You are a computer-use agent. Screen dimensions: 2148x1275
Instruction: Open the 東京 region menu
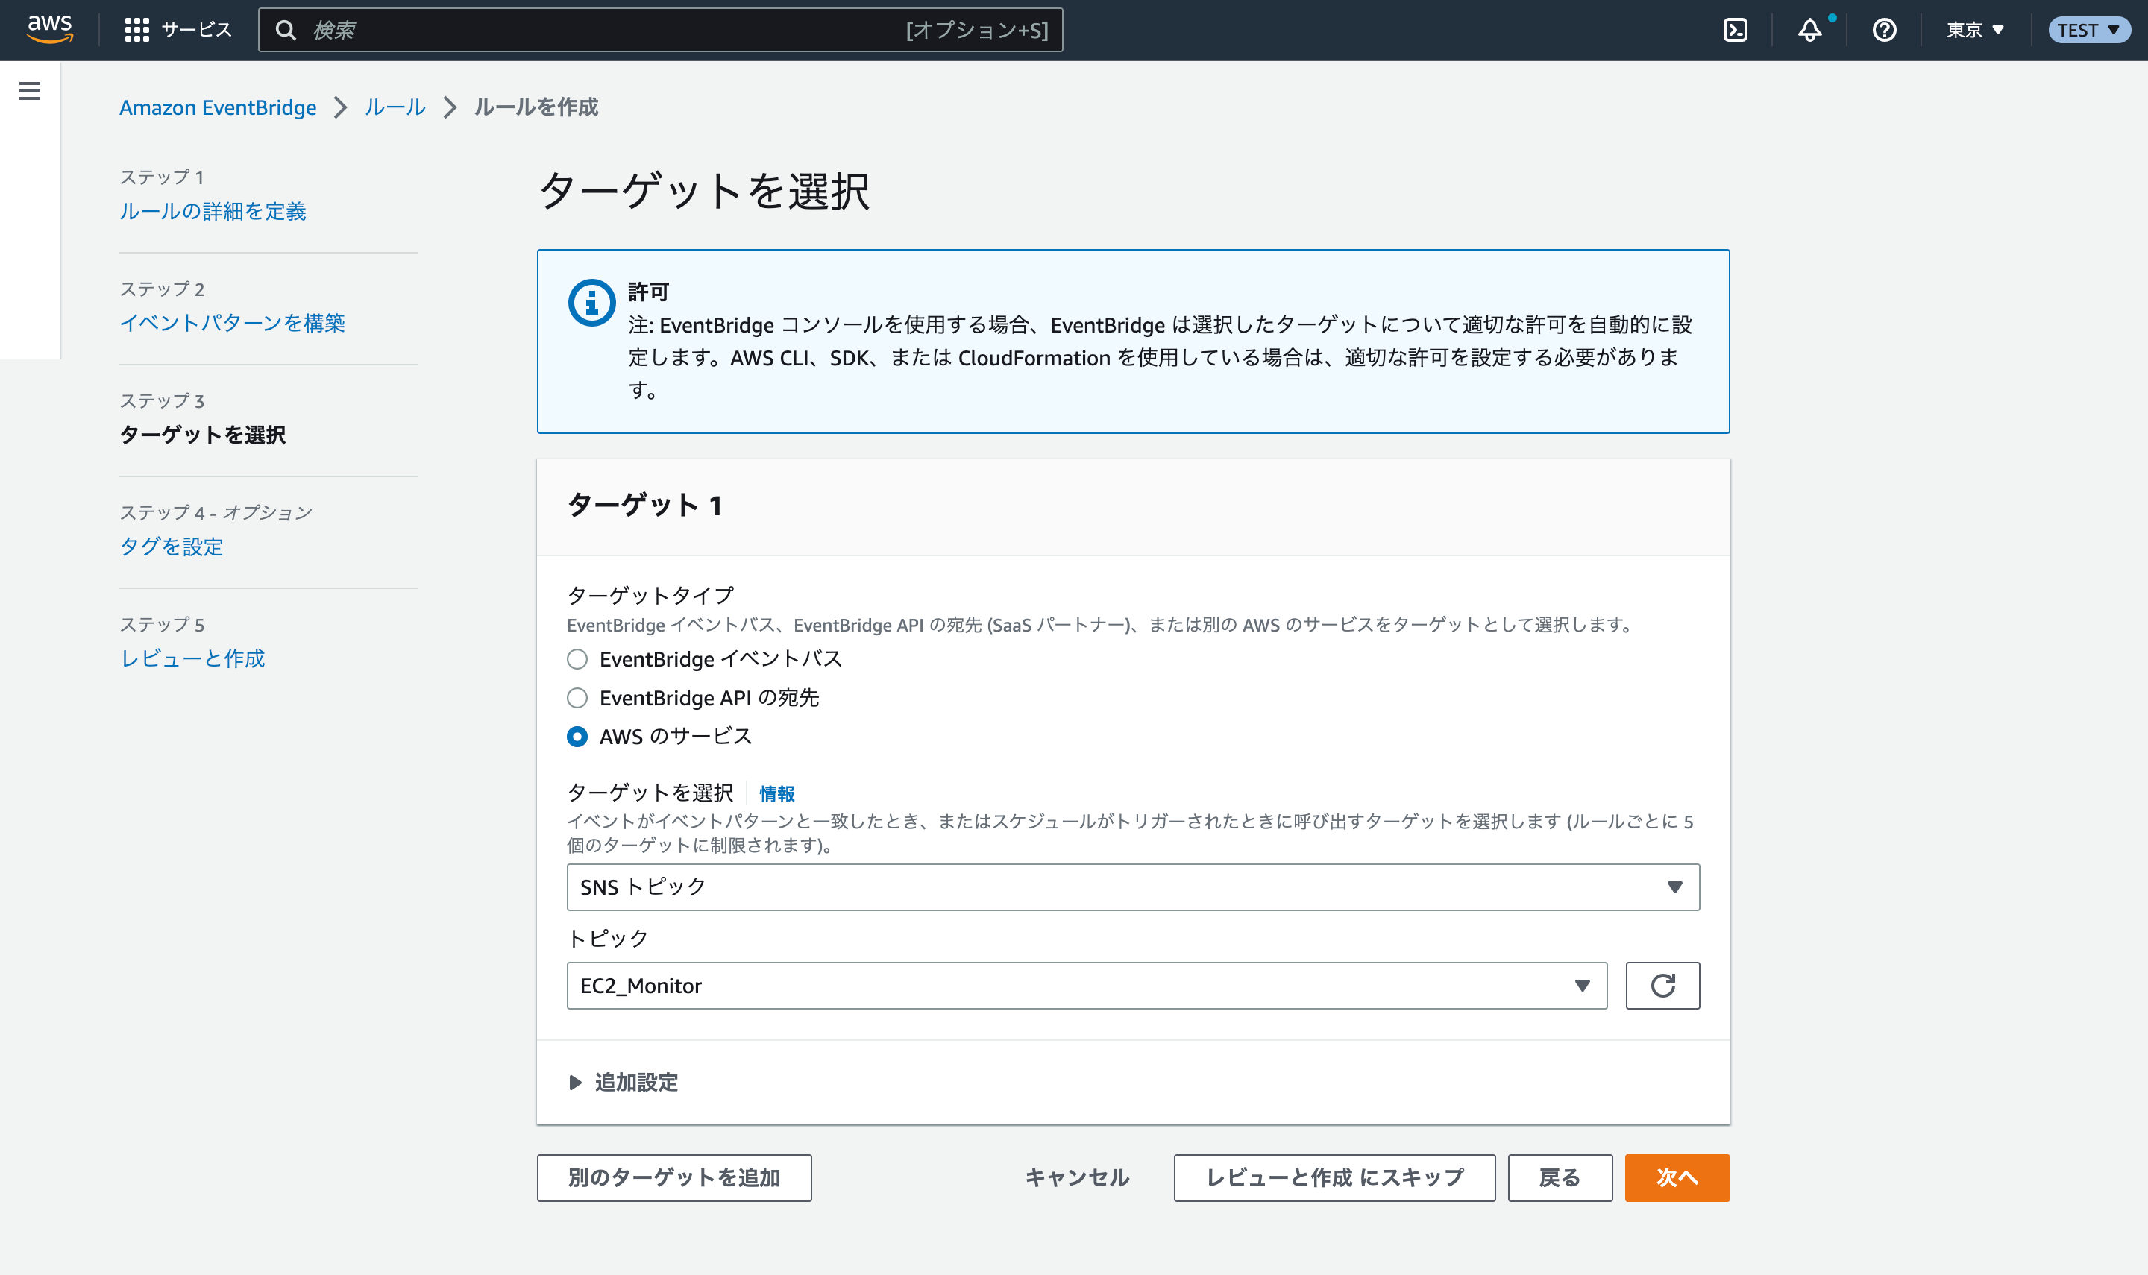click(x=1973, y=30)
